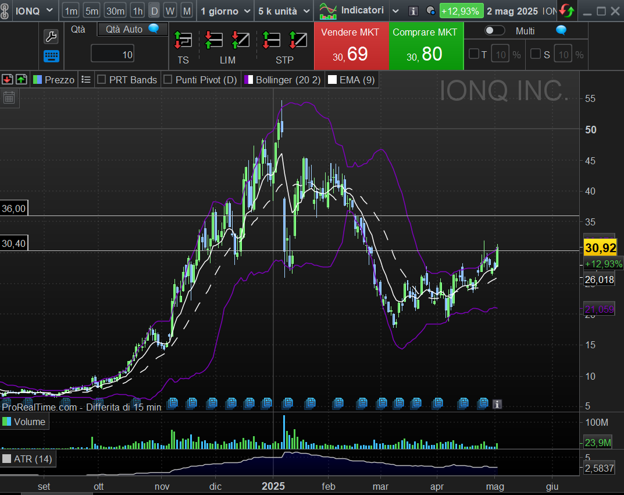Open the Indicatori chart indicators icon

[328, 10]
